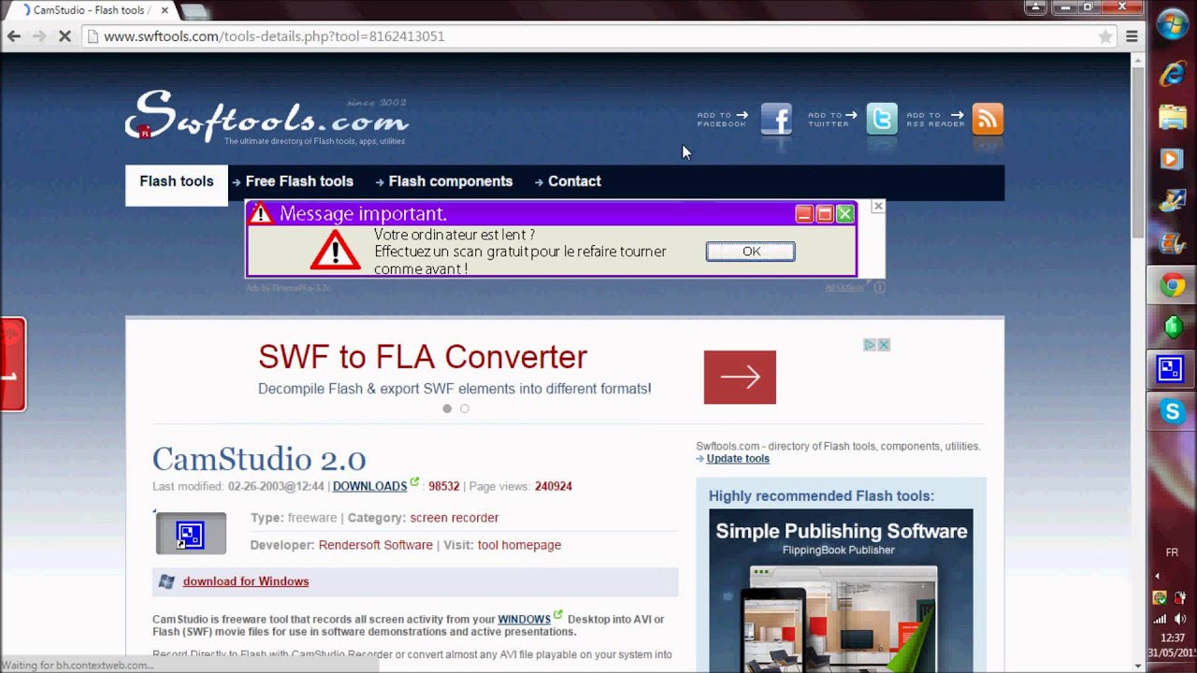Click the SWF to FLA Converter headline
The width and height of the screenshot is (1197, 673).
pos(423,356)
